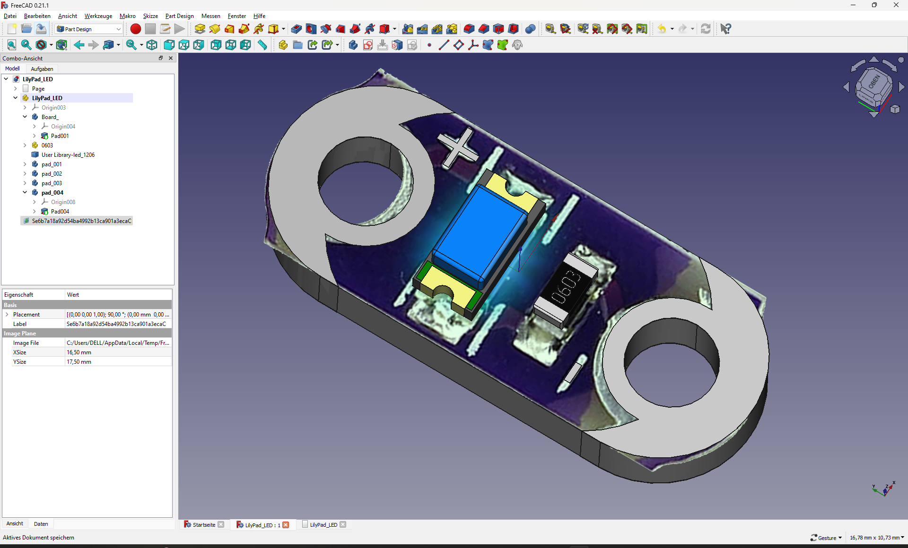Image resolution: width=908 pixels, height=548 pixels.
Task: Toggle delta measurements display
Action: click(x=642, y=29)
